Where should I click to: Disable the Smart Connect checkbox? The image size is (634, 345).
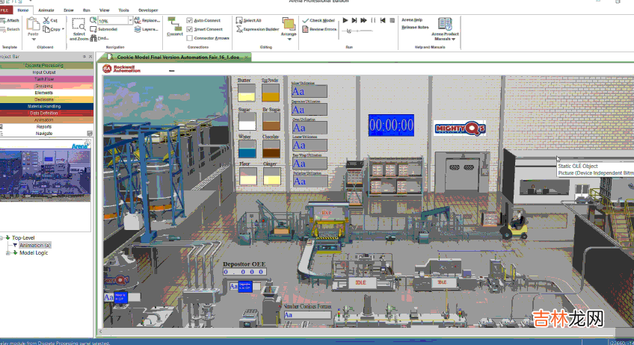pyautogui.click(x=188, y=29)
